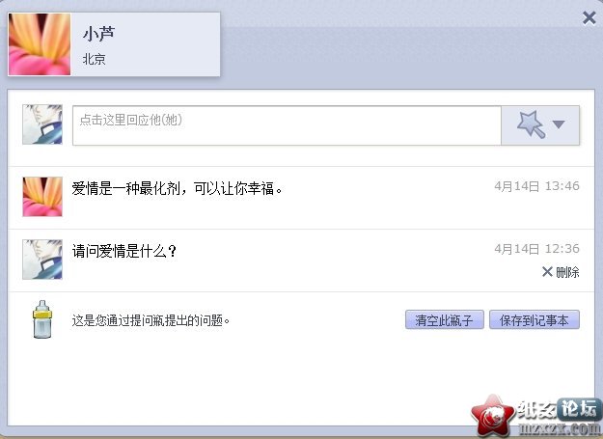The width and height of the screenshot is (603, 439).
Task: Open 小芦's flower profile picture in header
Action: pyautogui.click(x=40, y=44)
